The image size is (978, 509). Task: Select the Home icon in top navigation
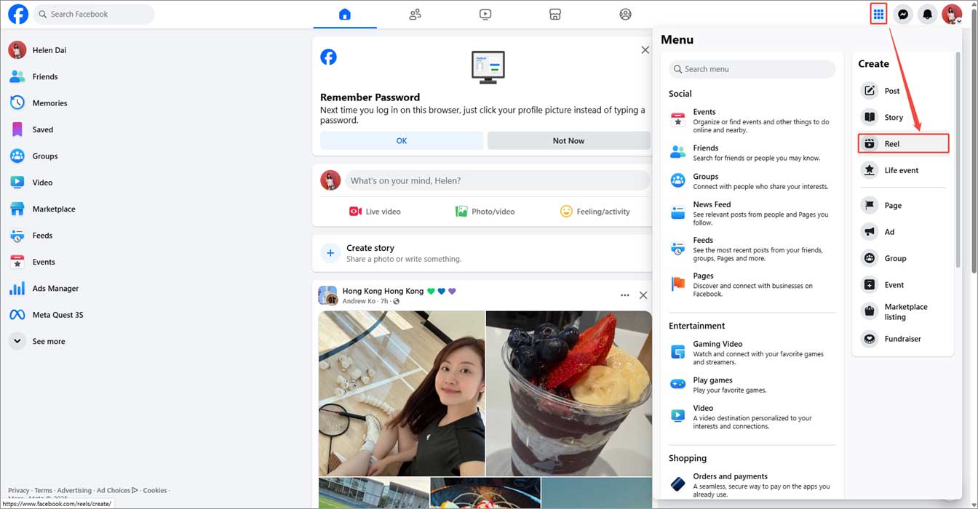click(x=345, y=14)
